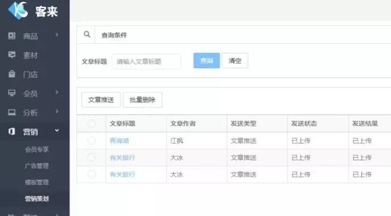Click the search magnifier icon
This screenshot has width=391, height=216.
coord(87,34)
